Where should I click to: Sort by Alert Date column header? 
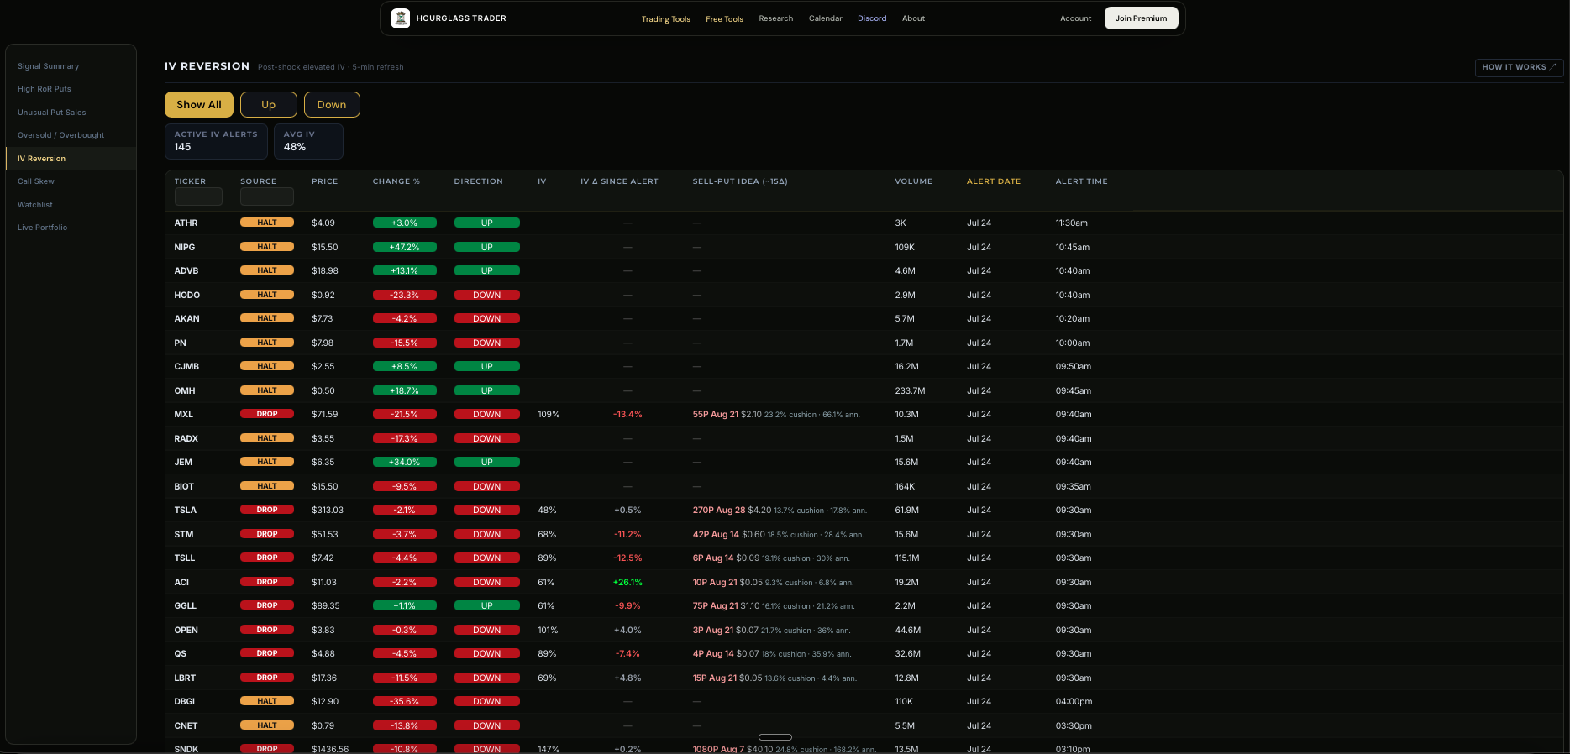tap(994, 181)
